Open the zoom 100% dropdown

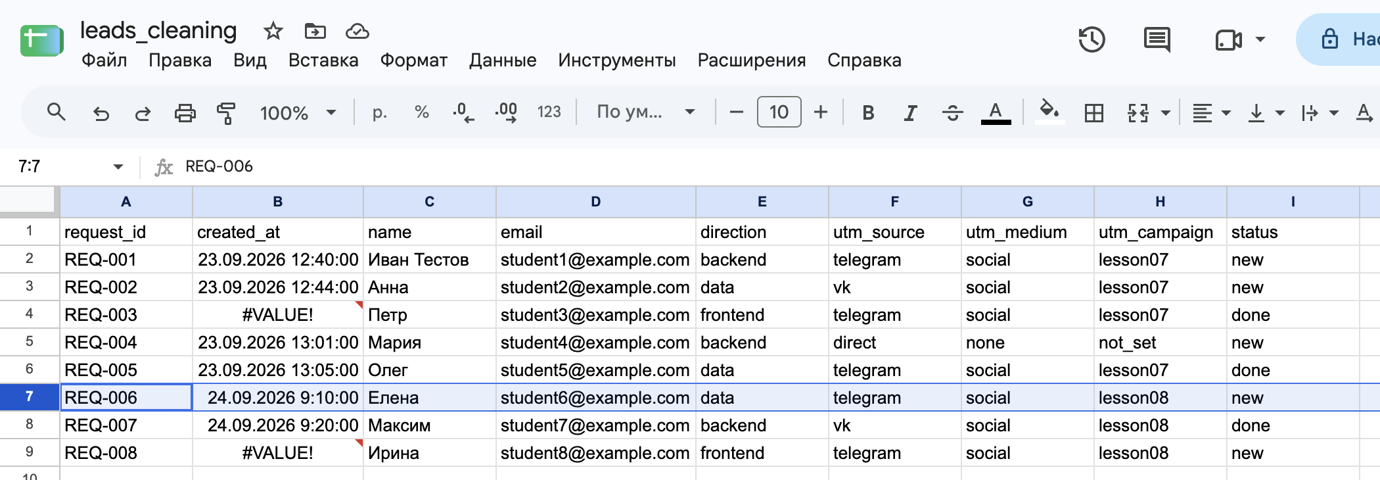point(298,113)
